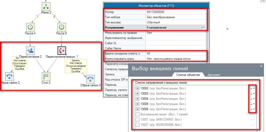Viewport: 266px width, 132px height.
Task: Open the Направления ellipsis selector
Action: (x=203, y=27)
